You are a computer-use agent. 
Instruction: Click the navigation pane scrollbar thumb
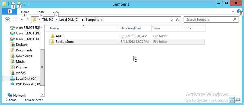click(42, 67)
